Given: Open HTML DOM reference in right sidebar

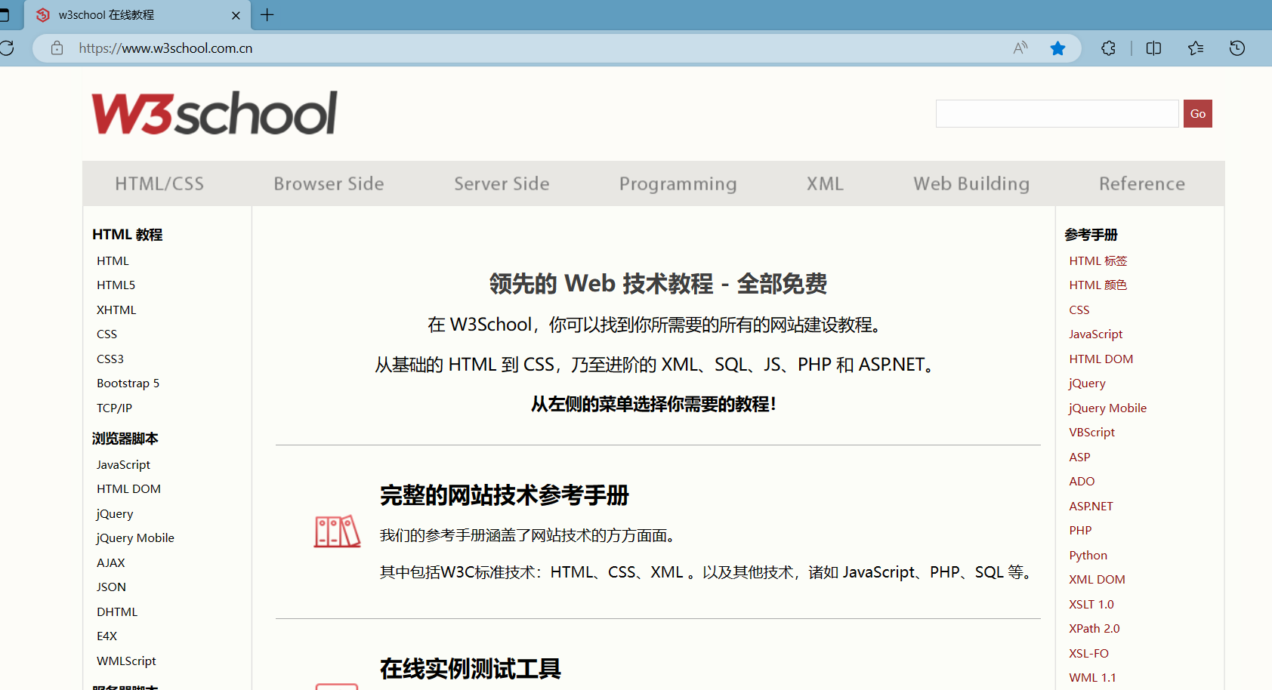Looking at the screenshot, I should tap(1101, 359).
